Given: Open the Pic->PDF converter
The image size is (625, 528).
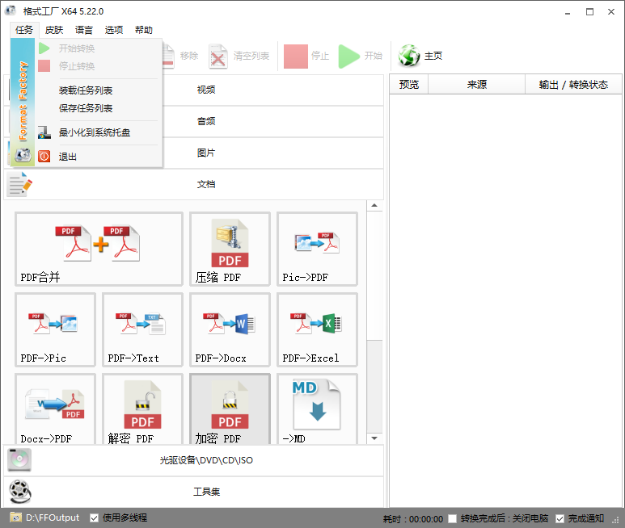Looking at the screenshot, I should pyautogui.click(x=317, y=249).
